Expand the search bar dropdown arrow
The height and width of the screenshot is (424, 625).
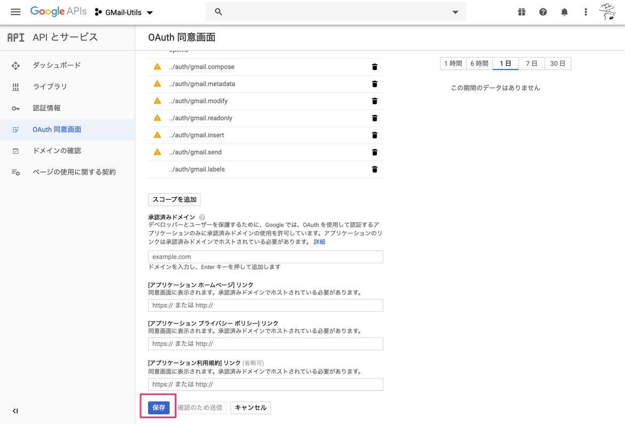pyautogui.click(x=454, y=12)
